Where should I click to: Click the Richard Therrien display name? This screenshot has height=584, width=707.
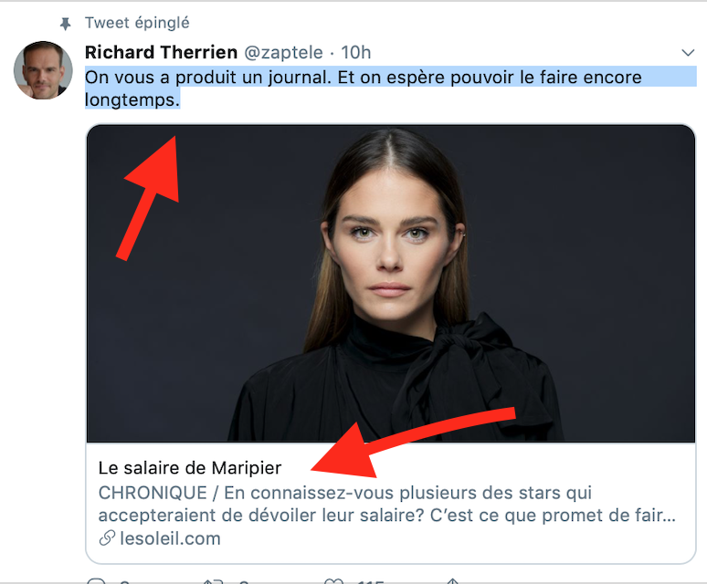coord(161,52)
